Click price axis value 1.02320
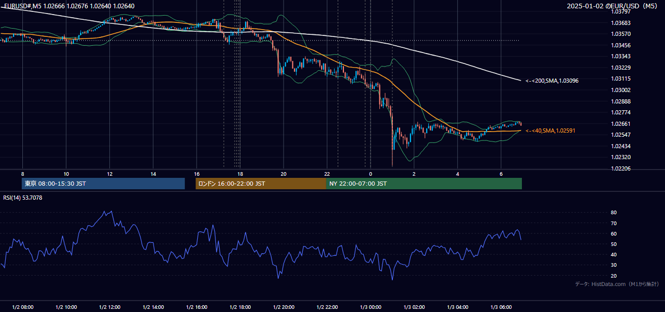Viewport: 665px width, 312px height. pyautogui.click(x=621, y=157)
